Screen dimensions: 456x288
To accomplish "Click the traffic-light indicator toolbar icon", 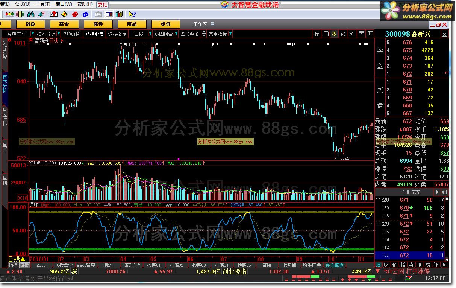I will click(9, 14).
